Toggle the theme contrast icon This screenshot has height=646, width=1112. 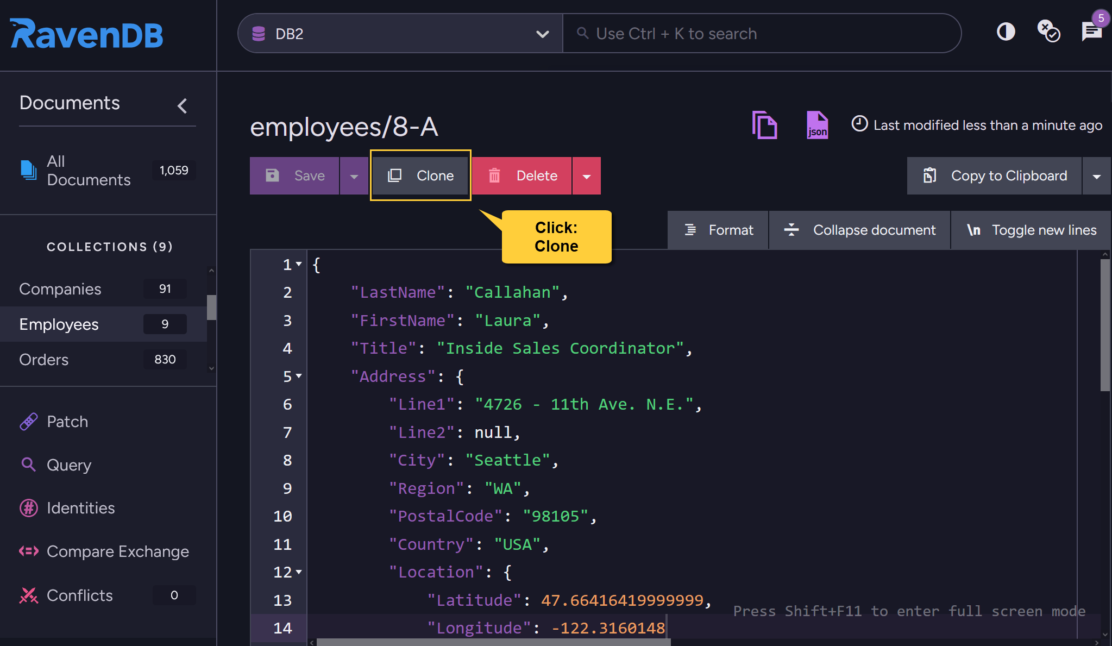pyautogui.click(x=1006, y=32)
